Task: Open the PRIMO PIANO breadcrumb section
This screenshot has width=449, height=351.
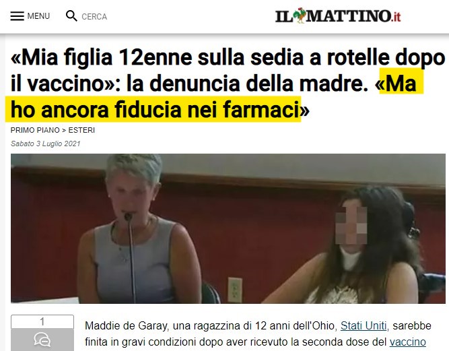Action: tap(35, 130)
